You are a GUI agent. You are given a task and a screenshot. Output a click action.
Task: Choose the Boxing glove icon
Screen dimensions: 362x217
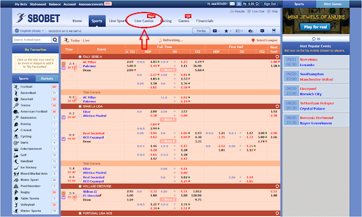pyautogui.click(x=16, y=124)
